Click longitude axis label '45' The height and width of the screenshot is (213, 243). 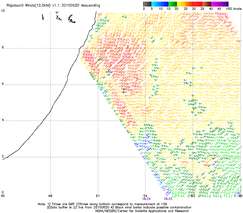pyautogui.click(x=3, y=196)
